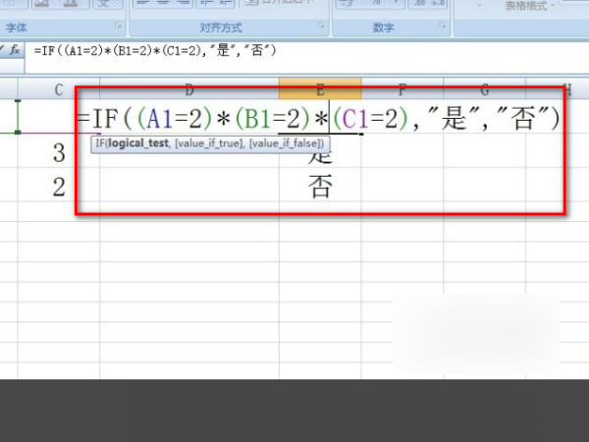Open the 对齐方式 group dialog launcher
Image resolution: width=589 pixels, height=442 pixels.
click(x=321, y=26)
